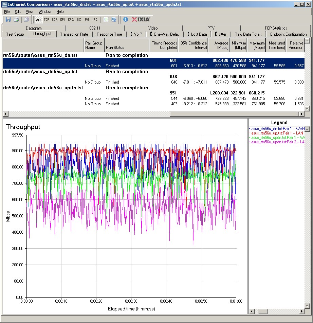Image resolution: width=313 pixels, height=323 pixels.
Task: Click the IXIA logo in the toolbar
Action: (x=141, y=19)
